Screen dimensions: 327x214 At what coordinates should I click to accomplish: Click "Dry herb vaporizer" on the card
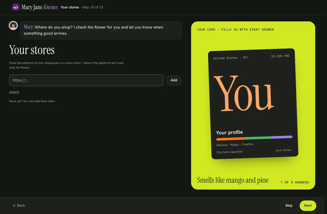coord(230,152)
